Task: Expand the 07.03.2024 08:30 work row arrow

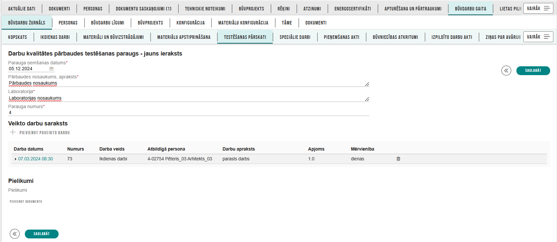Action: tap(16, 159)
